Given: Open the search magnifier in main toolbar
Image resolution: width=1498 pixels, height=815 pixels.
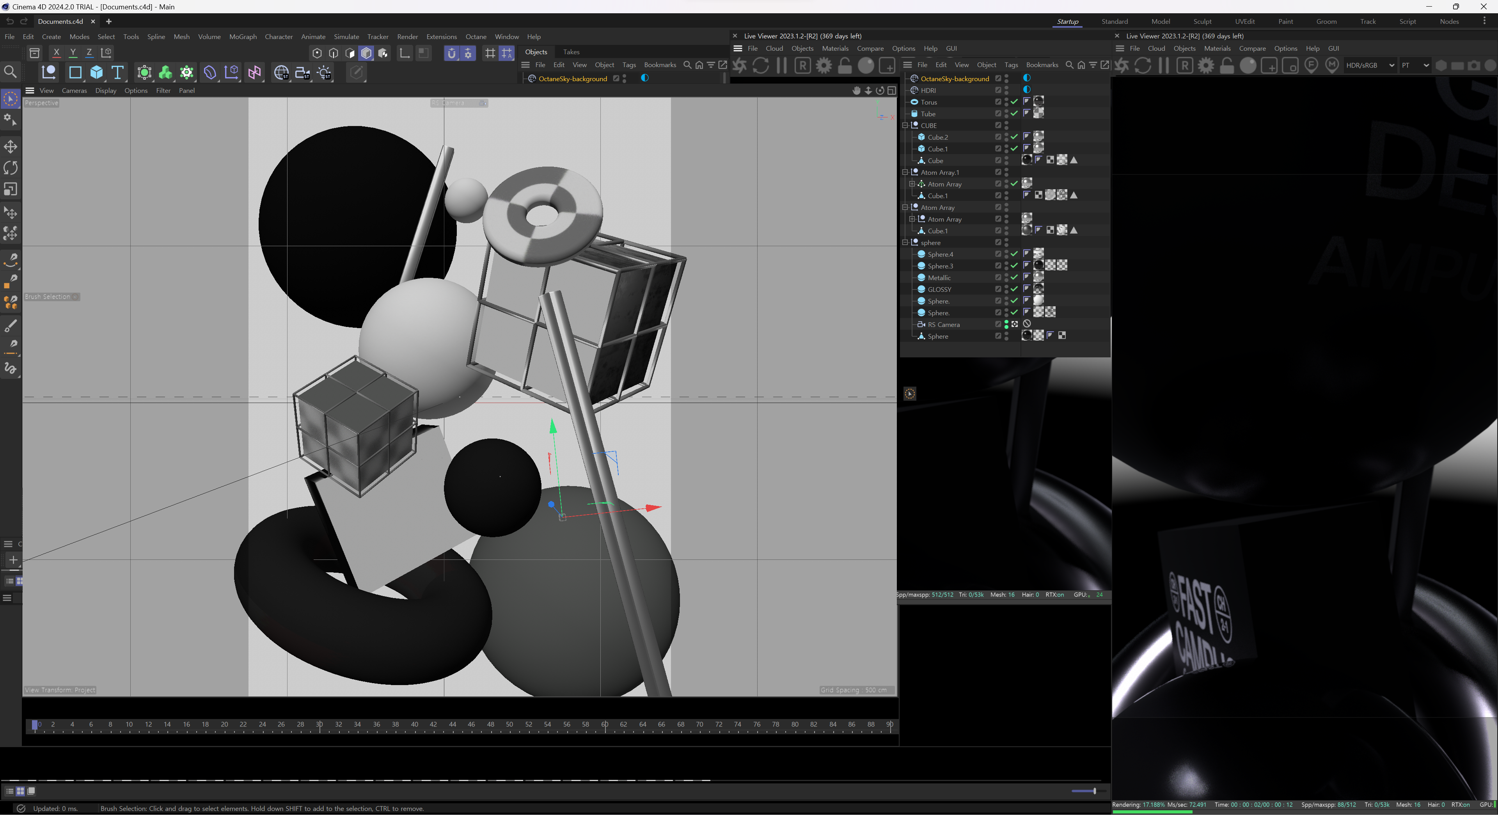Looking at the screenshot, I should 10,71.
